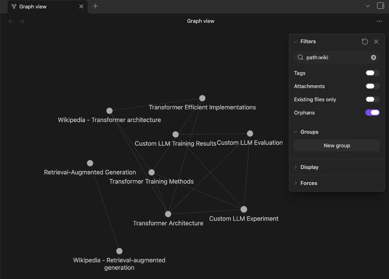Viewport: 389px width, 279px height.
Task: Click the New group button
Action: 337,146
